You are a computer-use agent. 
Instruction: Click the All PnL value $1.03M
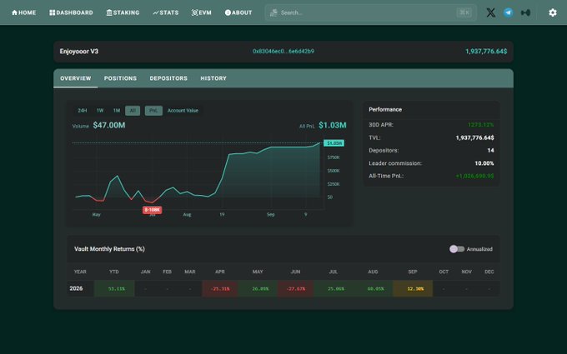pos(333,125)
